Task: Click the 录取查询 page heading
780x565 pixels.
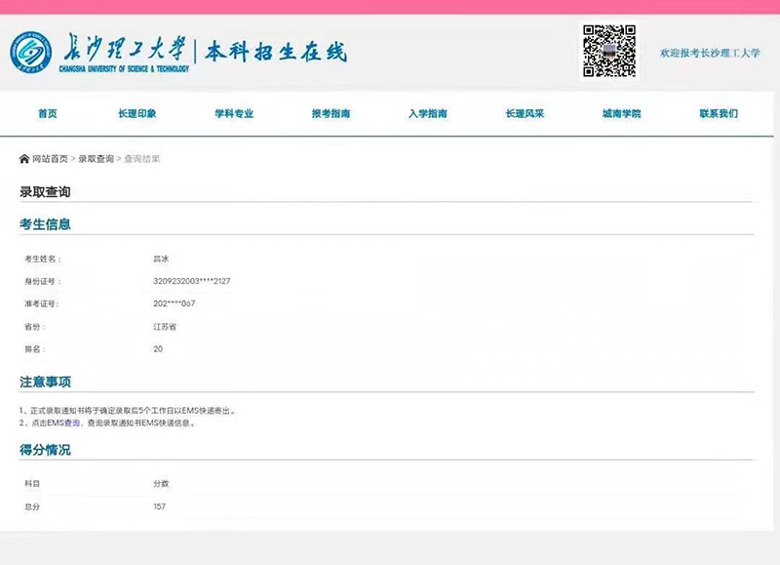Action: 45,191
